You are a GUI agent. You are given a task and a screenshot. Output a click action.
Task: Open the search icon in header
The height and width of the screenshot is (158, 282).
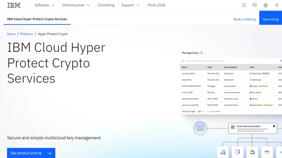(x=244, y=5)
